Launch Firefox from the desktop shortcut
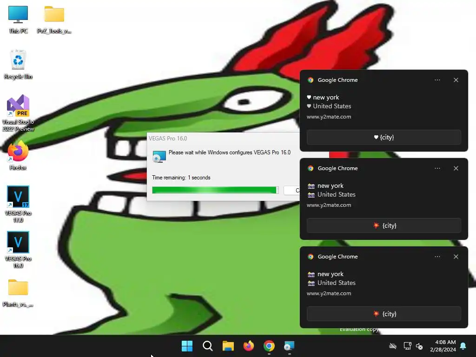 click(18, 156)
